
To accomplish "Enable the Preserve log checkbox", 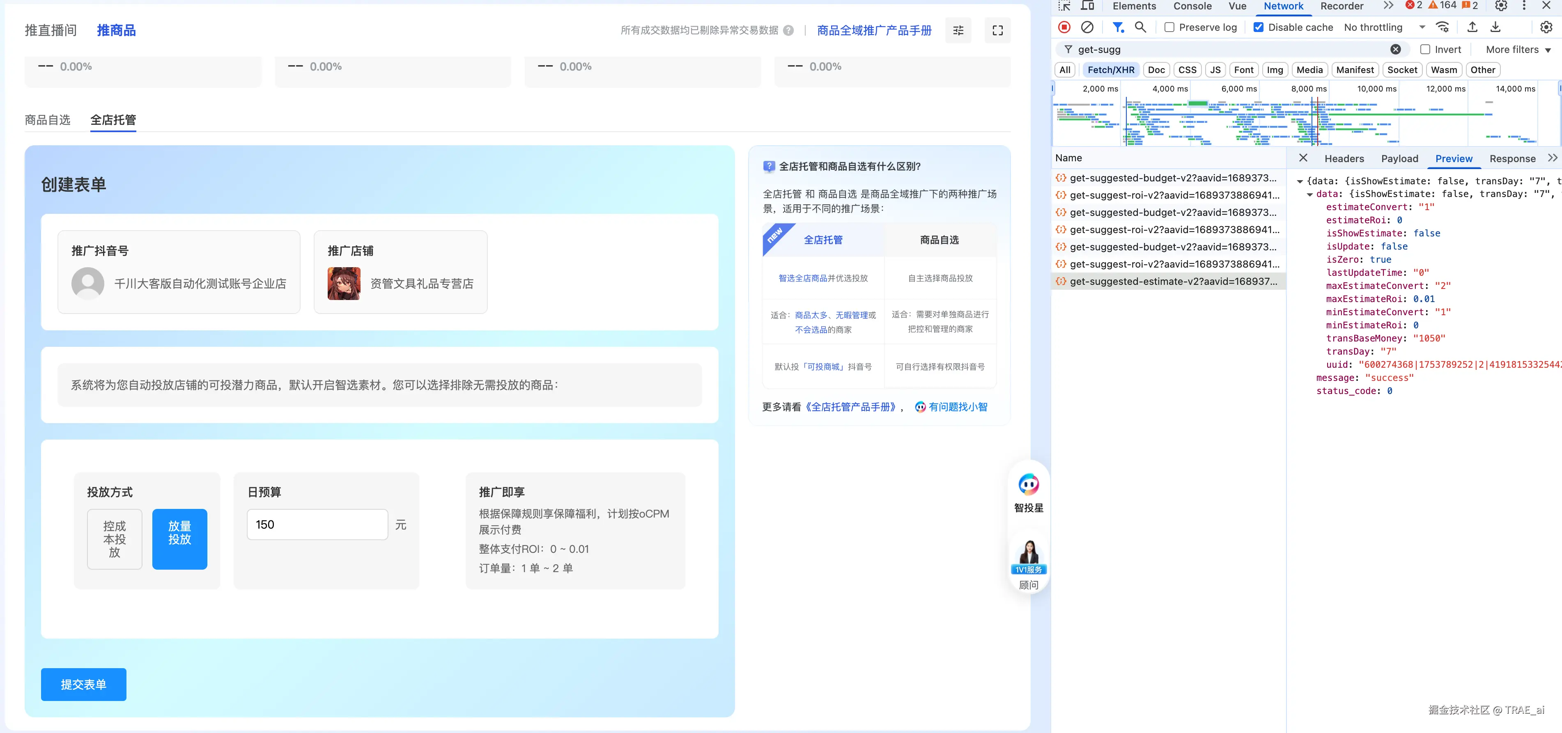I will 1169,27.
